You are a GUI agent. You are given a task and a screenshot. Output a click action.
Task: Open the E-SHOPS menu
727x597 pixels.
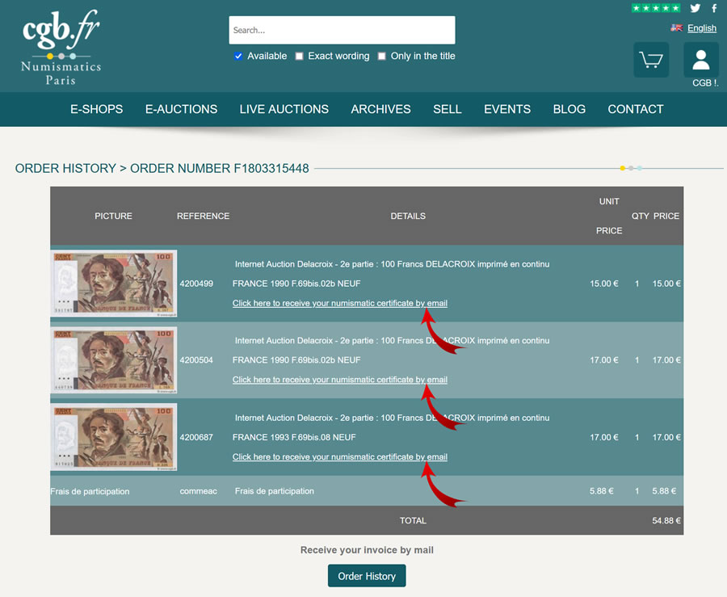(96, 109)
